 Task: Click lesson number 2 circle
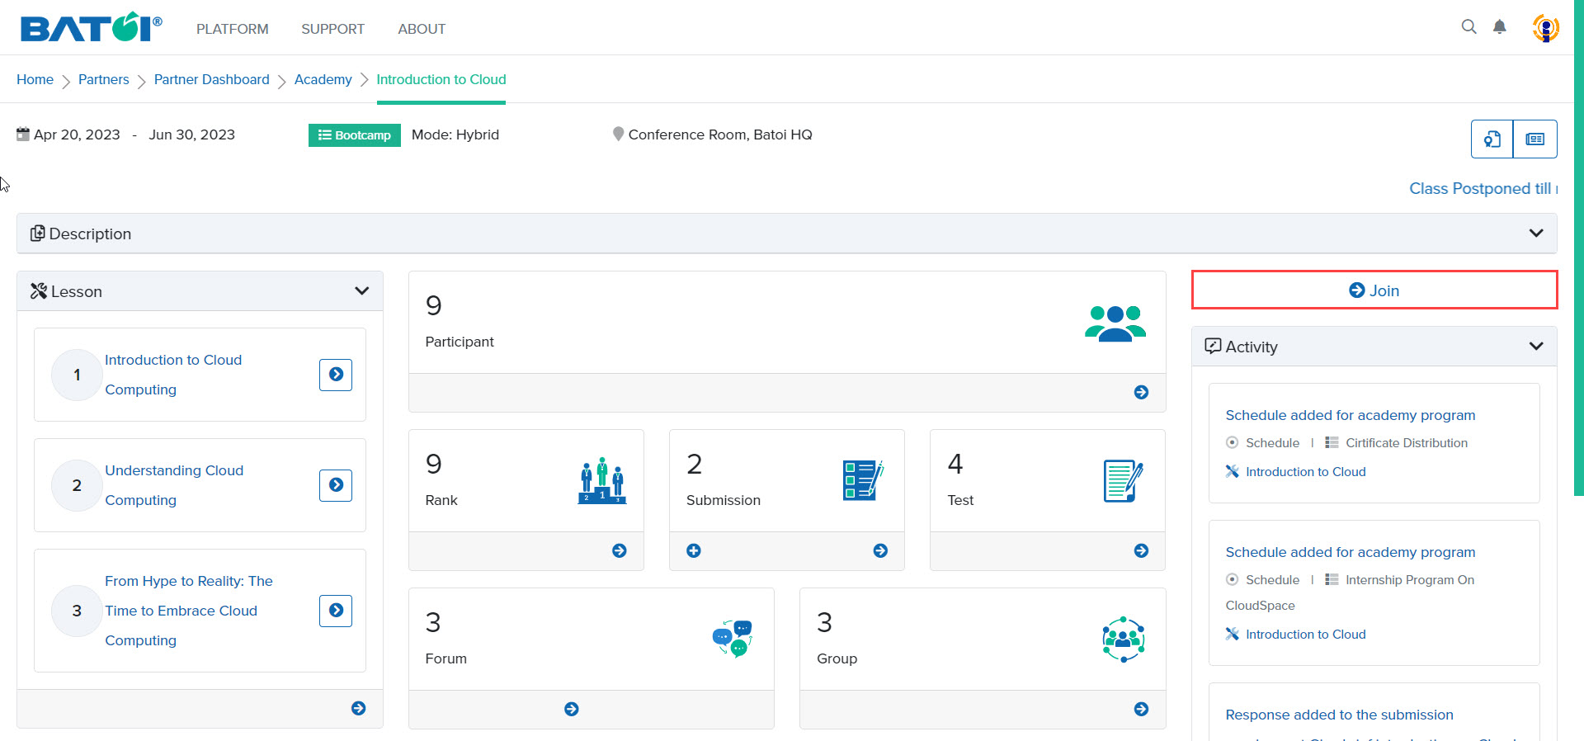(77, 485)
